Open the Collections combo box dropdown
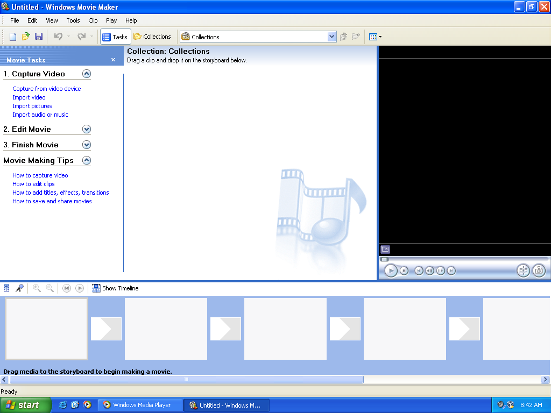The height and width of the screenshot is (413, 551). (x=331, y=37)
